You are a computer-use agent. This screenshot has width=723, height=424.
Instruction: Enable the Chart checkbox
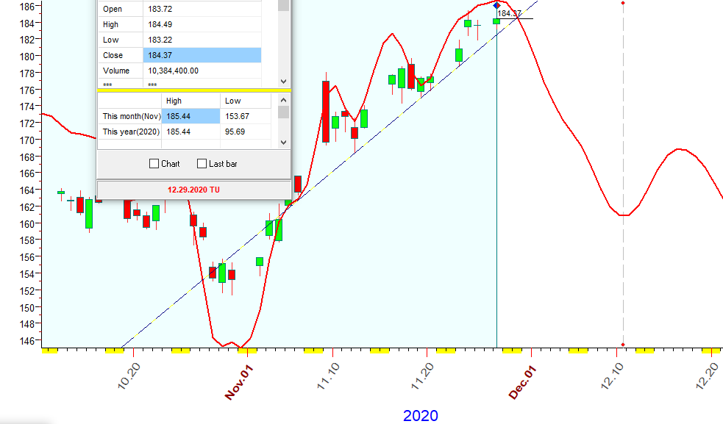[x=154, y=164]
